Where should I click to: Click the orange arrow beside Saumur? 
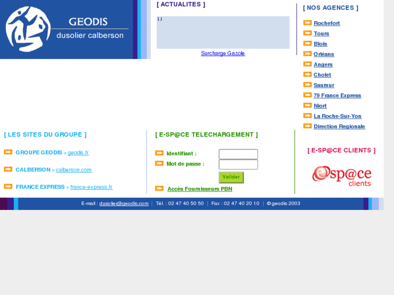click(307, 84)
